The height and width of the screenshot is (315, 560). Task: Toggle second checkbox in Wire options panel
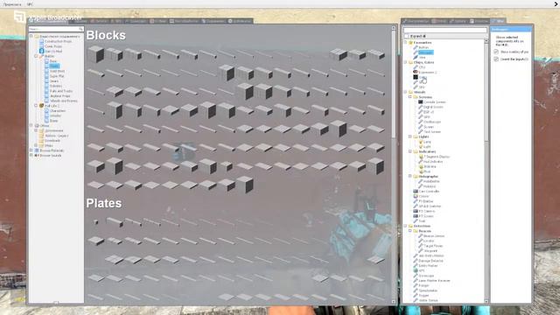tap(496, 59)
